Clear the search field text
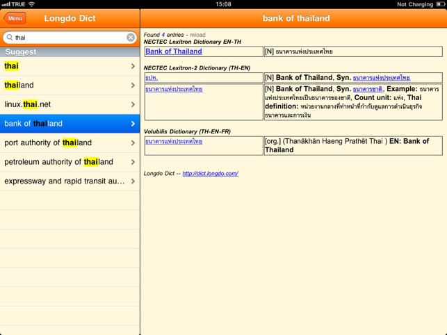 pyautogui.click(x=131, y=38)
